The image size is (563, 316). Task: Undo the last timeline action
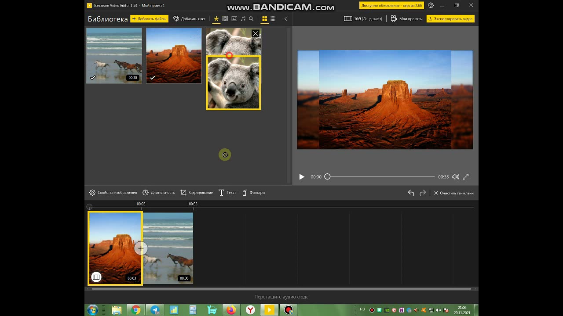click(x=411, y=193)
